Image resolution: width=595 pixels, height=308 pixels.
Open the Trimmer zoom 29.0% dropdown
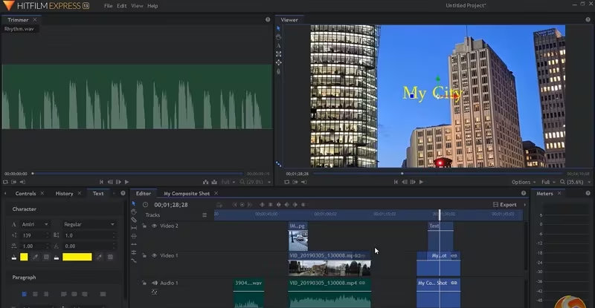(255, 183)
